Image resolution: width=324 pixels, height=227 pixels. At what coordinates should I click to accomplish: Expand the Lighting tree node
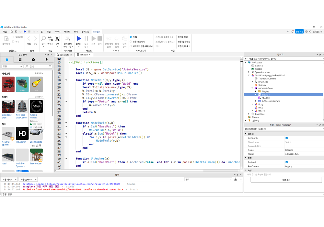coord(246,120)
